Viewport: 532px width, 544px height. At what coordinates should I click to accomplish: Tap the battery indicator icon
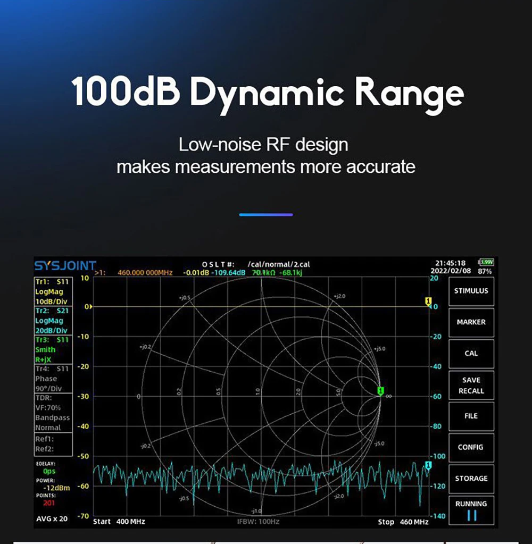point(486,262)
